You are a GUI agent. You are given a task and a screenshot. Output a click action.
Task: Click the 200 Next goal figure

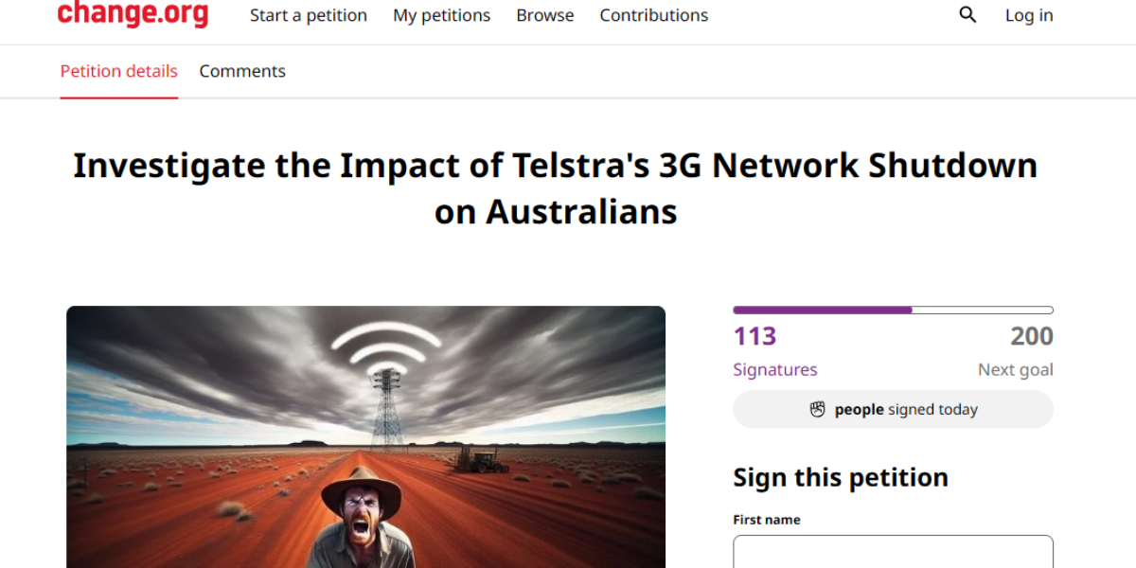1016,351
